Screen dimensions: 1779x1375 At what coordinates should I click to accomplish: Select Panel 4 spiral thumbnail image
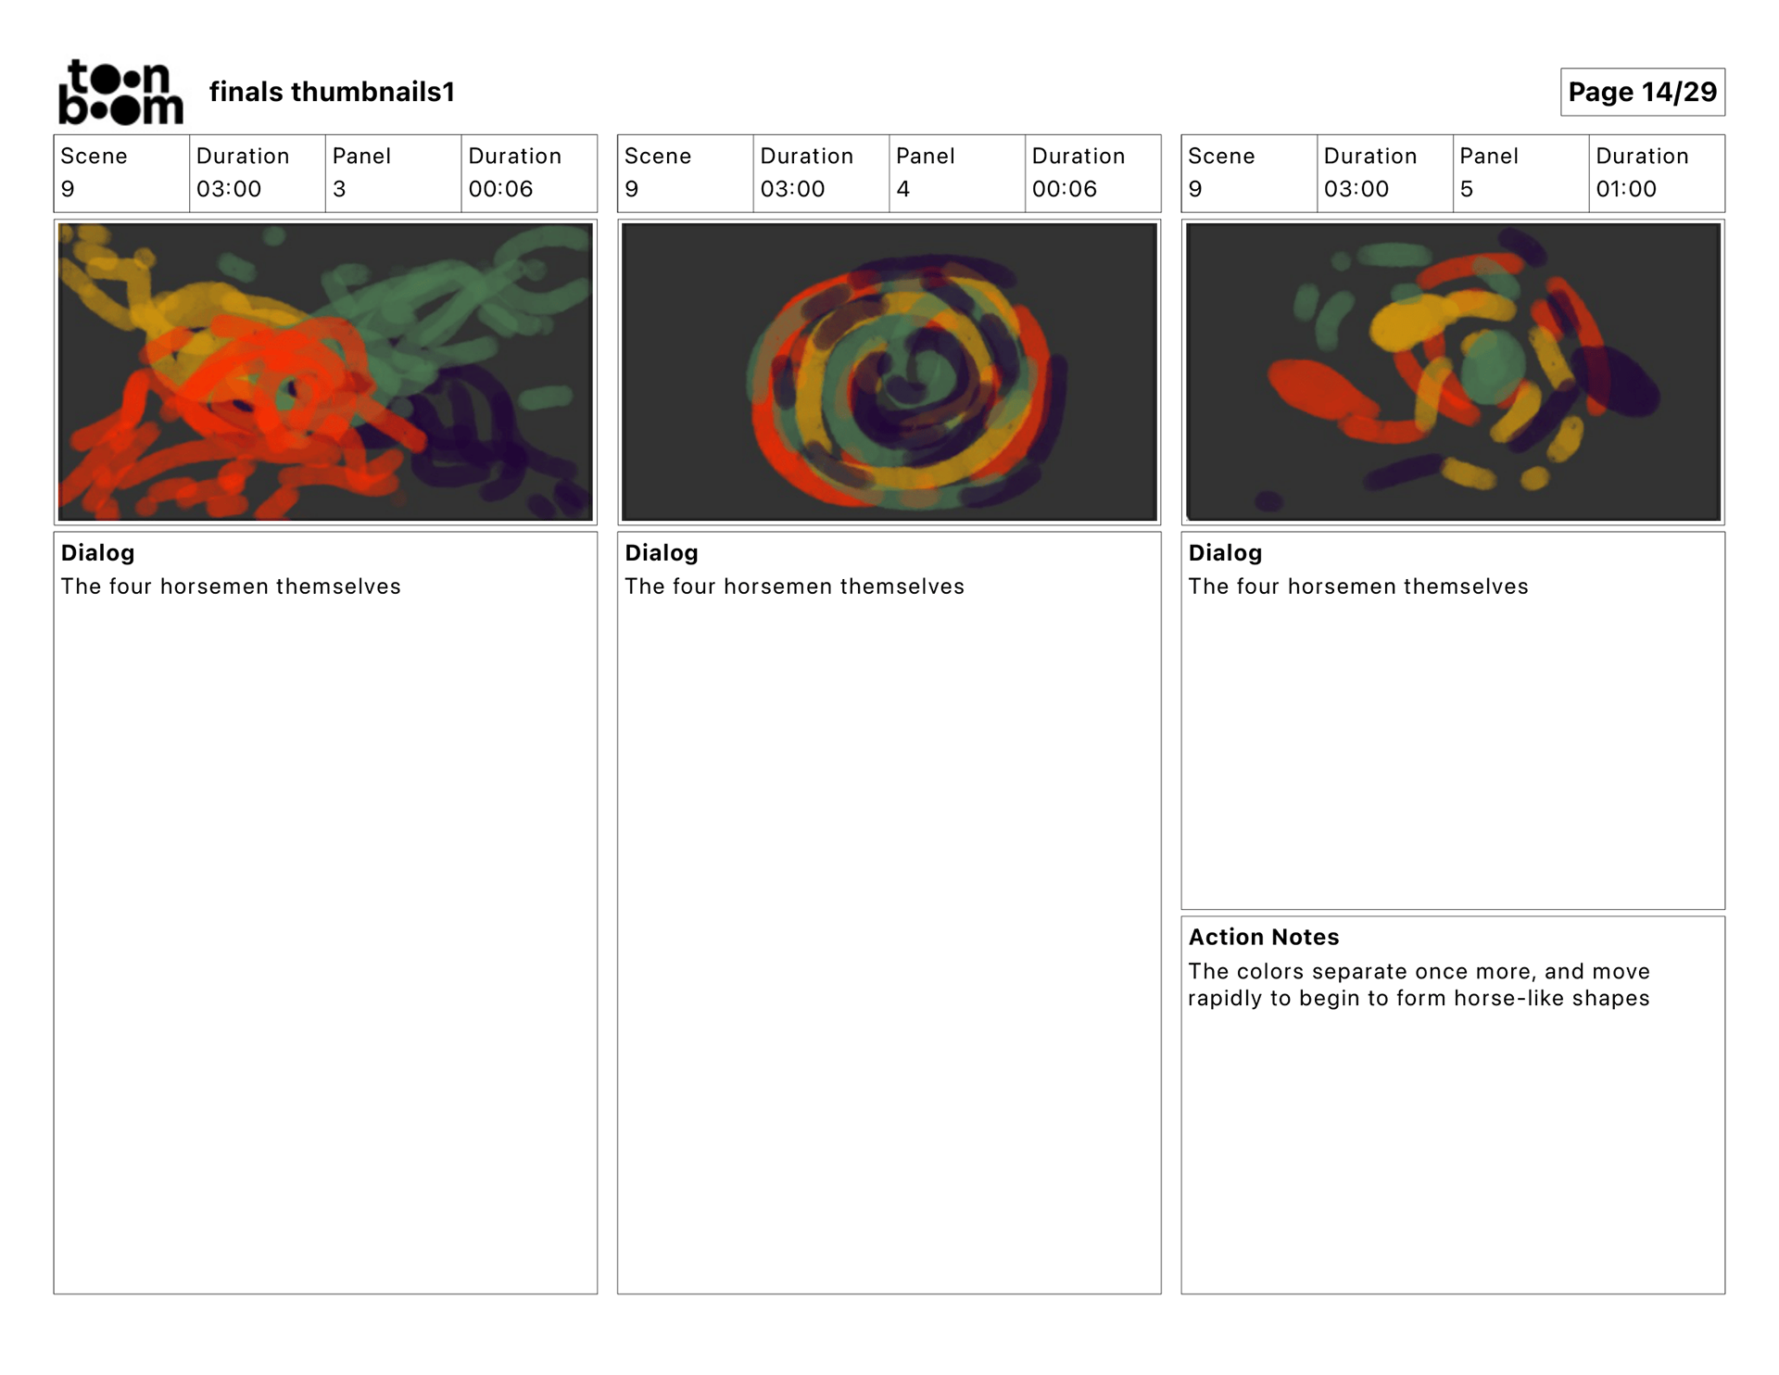click(889, 372)
